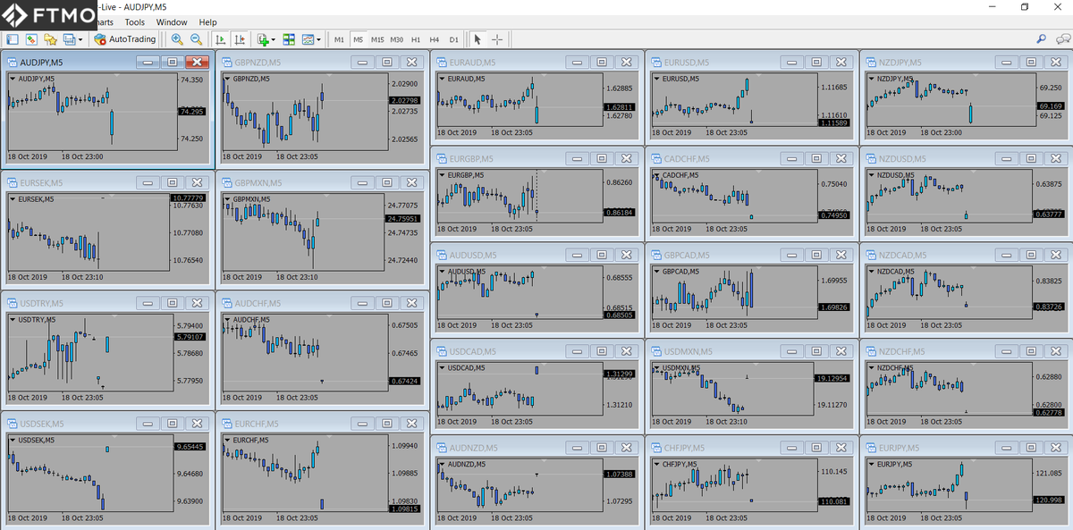This screenshot has height=530, width=1073.
Task: Activate the EURJPY,M5 chart title bar
Action: (965, 447)
